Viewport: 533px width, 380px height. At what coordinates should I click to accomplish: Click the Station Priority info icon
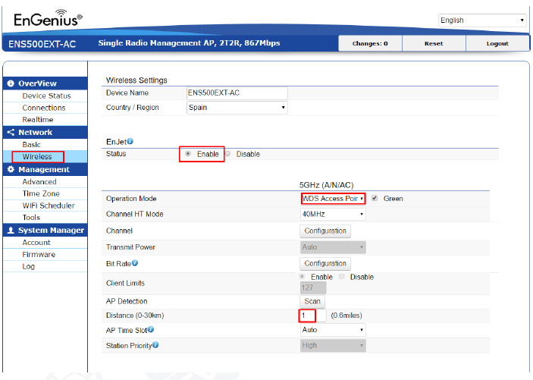coord(155,345)
